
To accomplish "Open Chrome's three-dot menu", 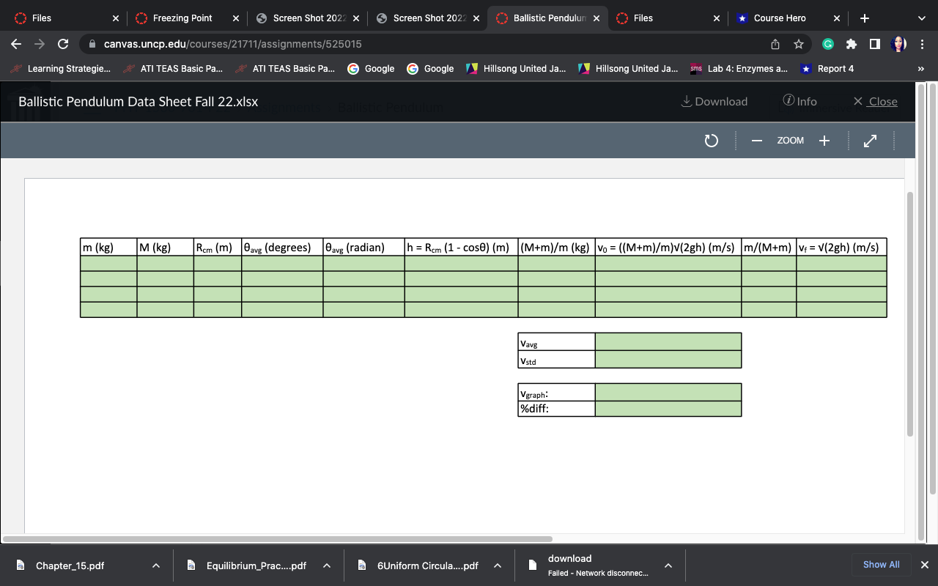I will pos(923,44).
